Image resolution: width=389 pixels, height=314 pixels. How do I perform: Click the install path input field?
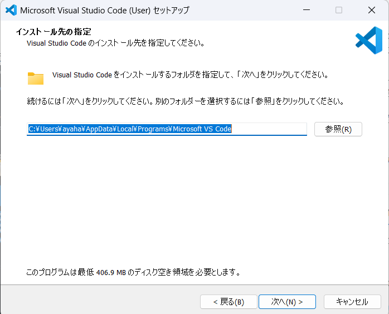point(167,129)
